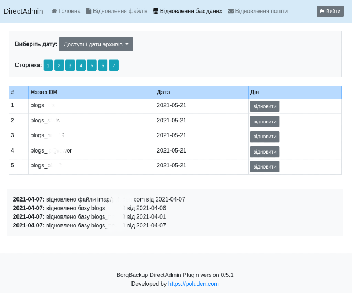Select the last page 7

click(x=114, y=66)
